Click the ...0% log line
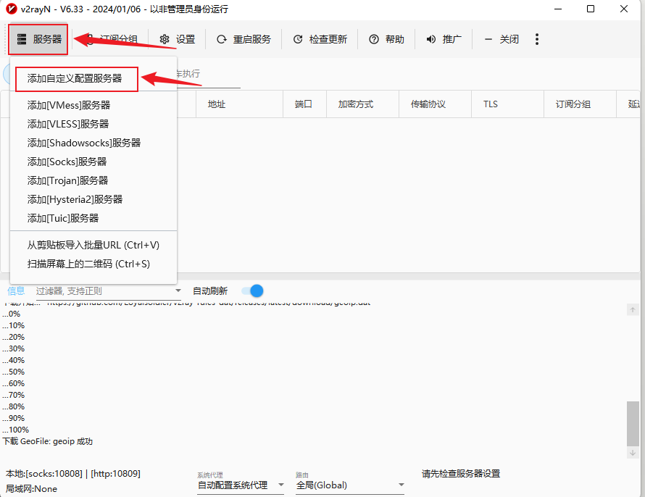 (12, 314)
